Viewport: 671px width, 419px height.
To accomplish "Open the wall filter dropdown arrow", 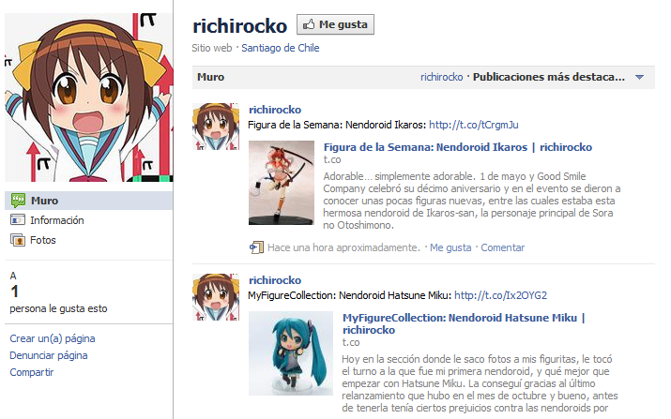I will 639,78.
